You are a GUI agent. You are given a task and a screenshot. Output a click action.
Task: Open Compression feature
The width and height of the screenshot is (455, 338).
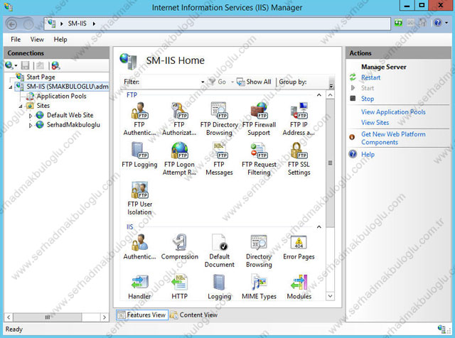pyautogui.click(x=179, y=246)
